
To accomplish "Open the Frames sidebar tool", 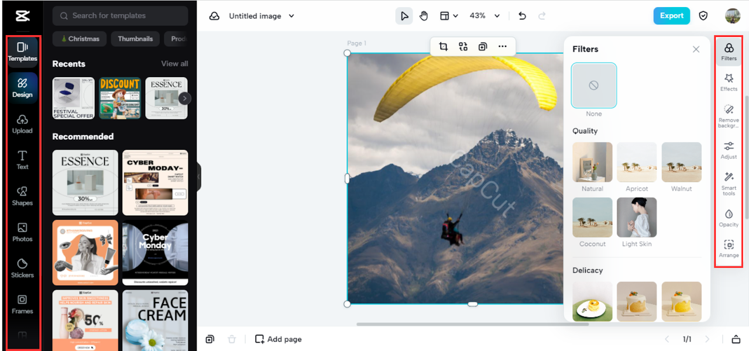I will pyautogui.click(x=22, y=304).
